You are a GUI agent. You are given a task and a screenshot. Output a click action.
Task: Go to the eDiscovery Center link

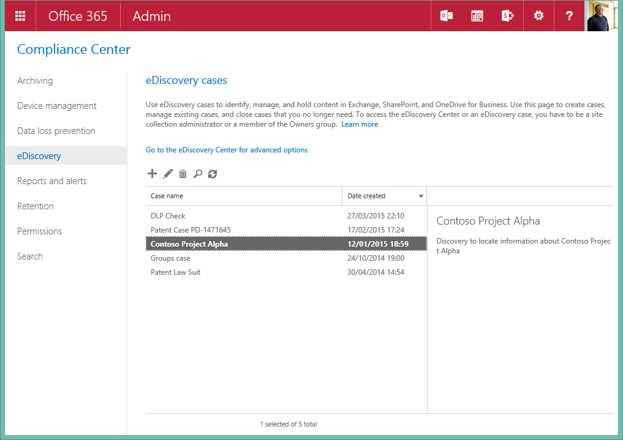click(x=227, y=150)
